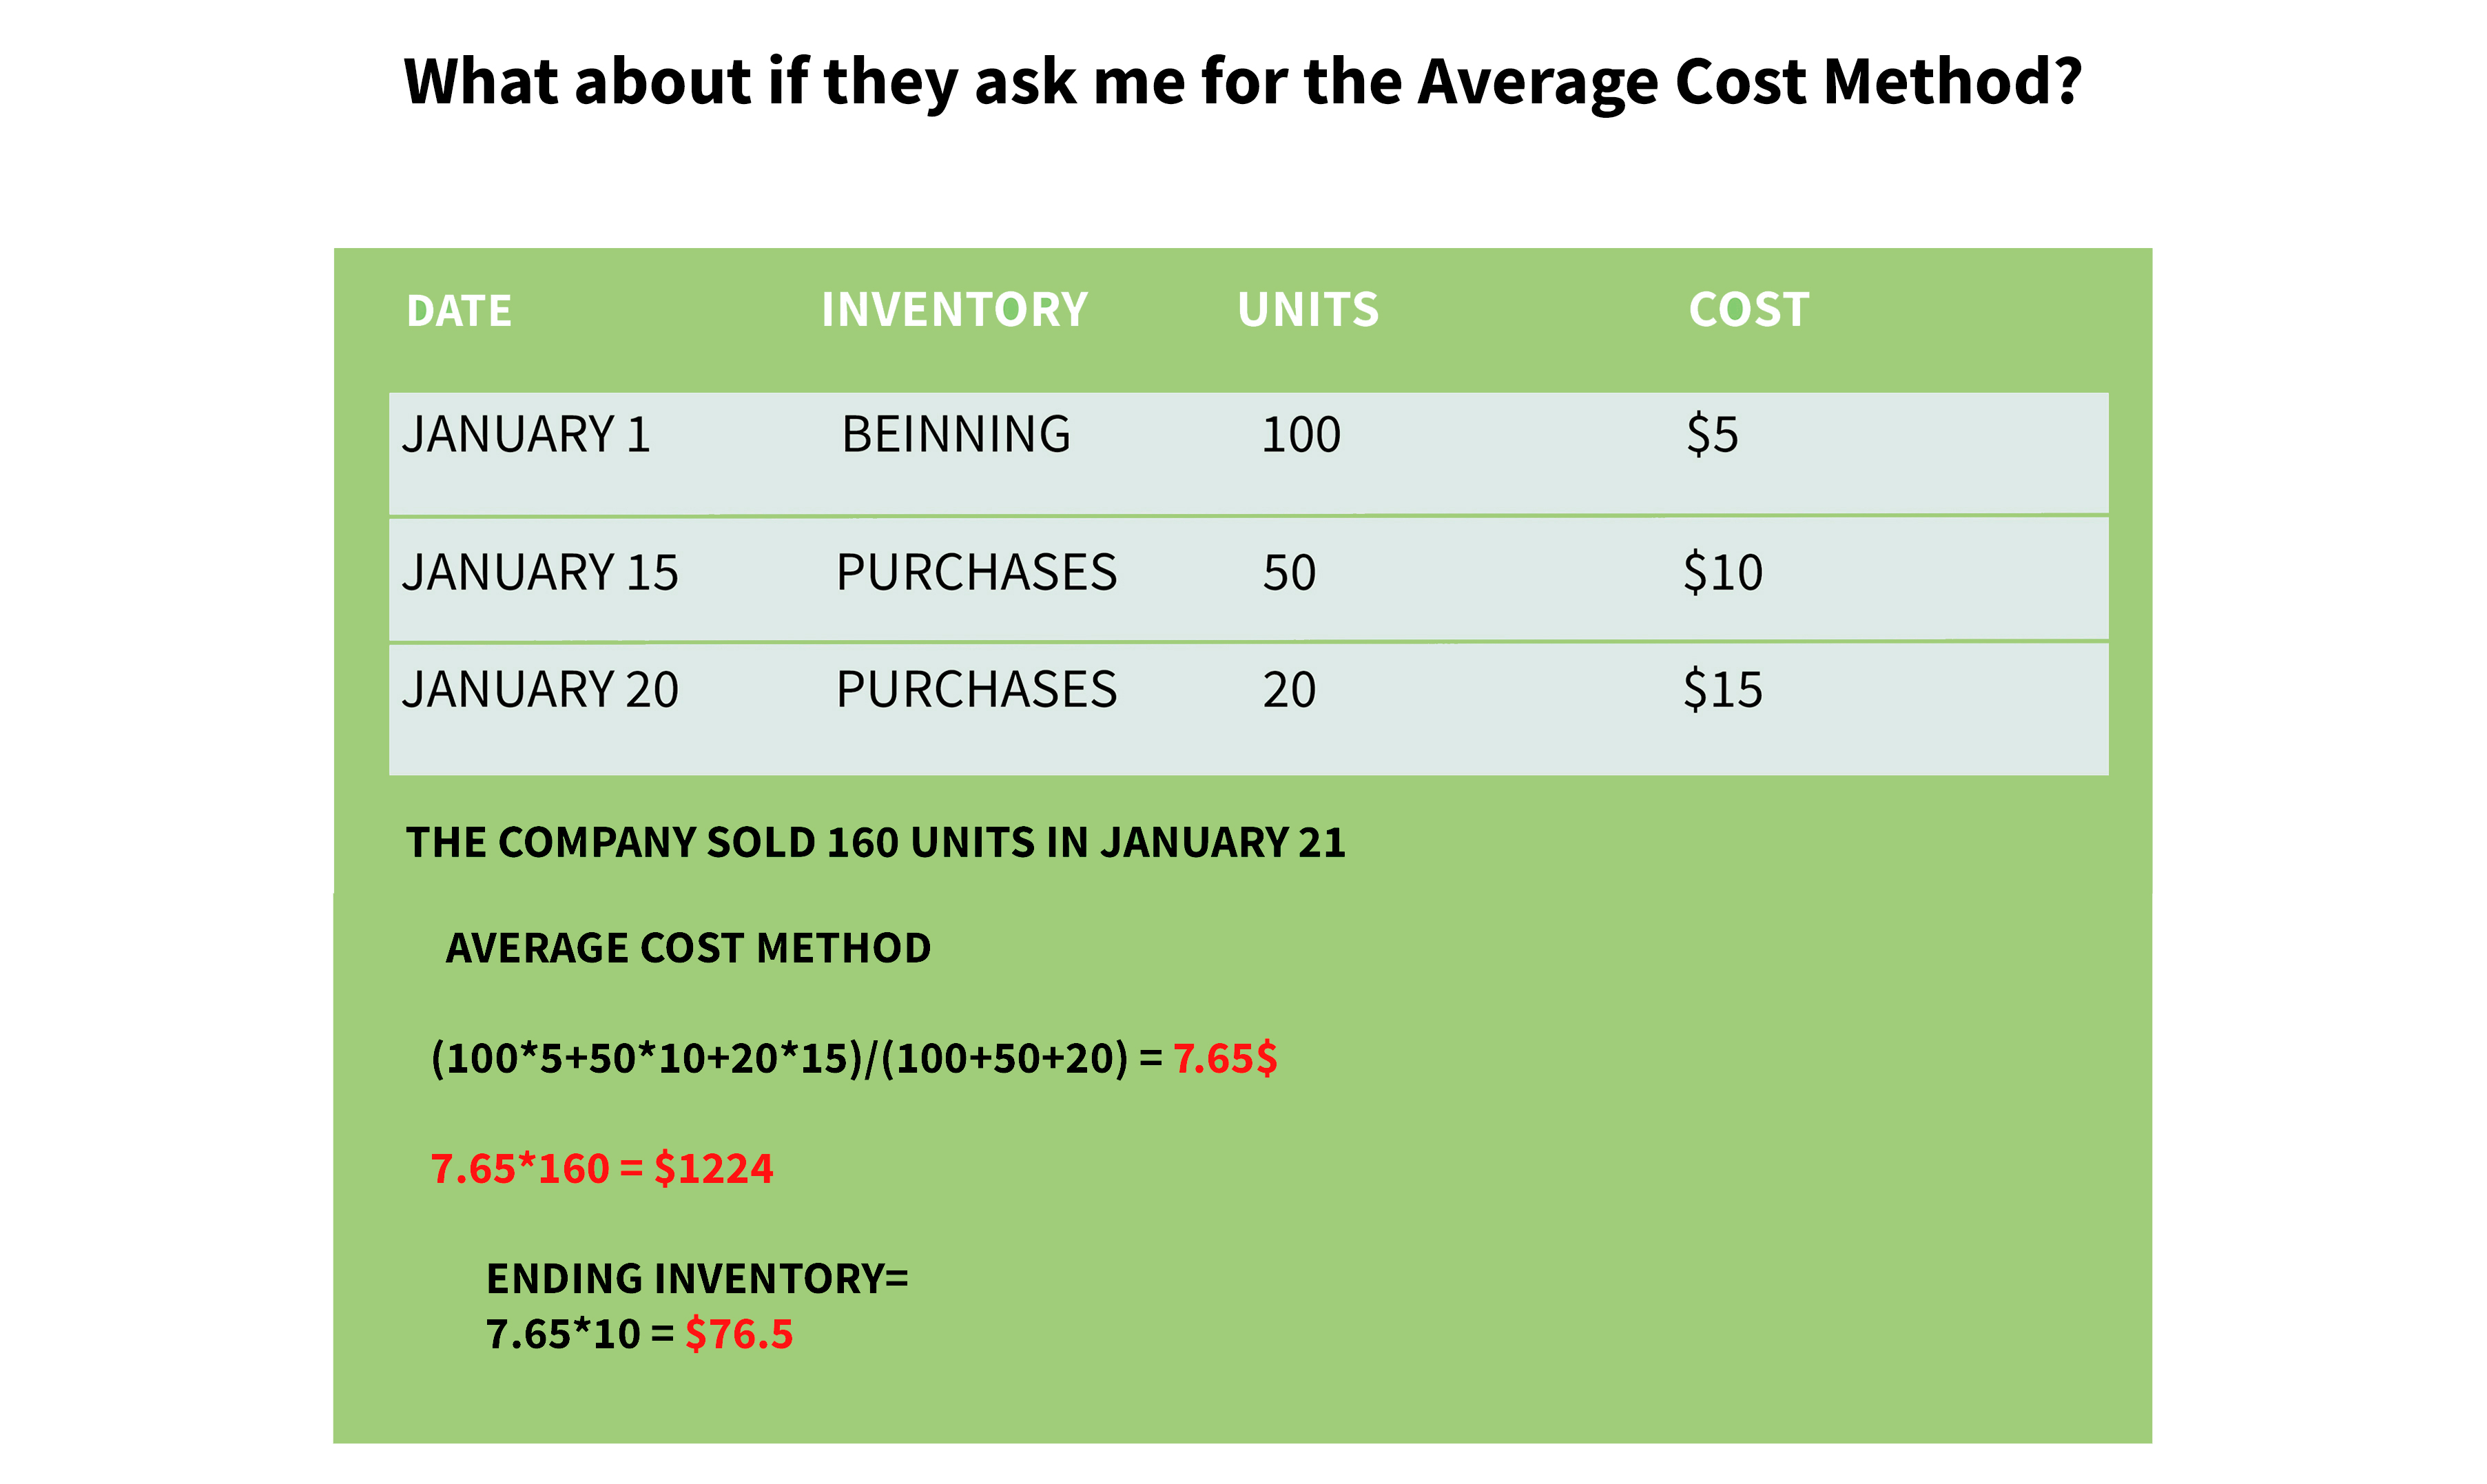Click the red 7.65$ average result
This screenshot has width=2487, height=1484.
(x=1225, y=1058)
